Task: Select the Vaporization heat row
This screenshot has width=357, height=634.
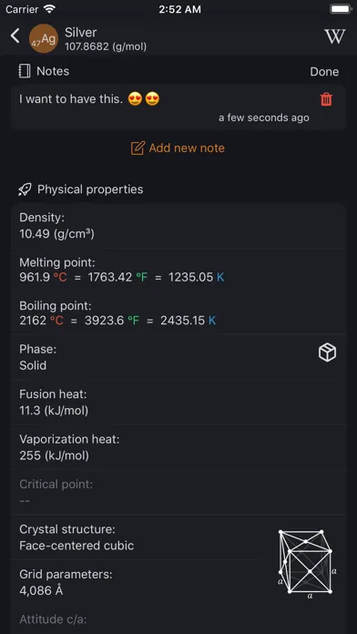Action: [178, 447]
